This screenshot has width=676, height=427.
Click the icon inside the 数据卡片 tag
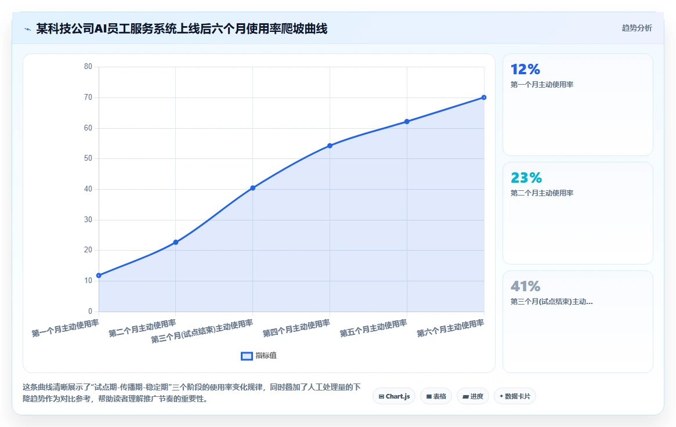click(501, 396)
